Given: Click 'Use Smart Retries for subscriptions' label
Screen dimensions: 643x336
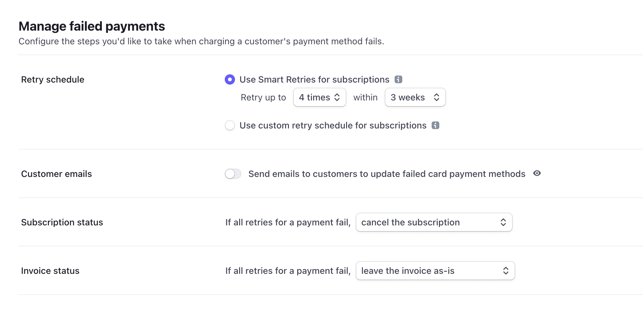Looking at the screenshot, I should point(314,79).
